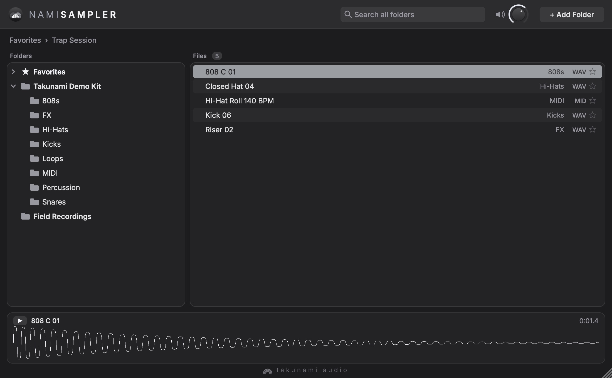The height and width of the screenshot is (378, 612).
Task: Open the Snares folder
Action: coord(96,202)
